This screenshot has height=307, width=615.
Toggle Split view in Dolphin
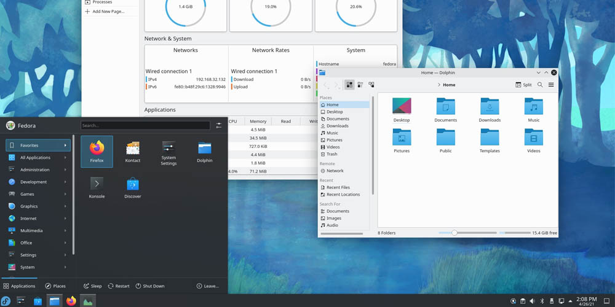pos(523,85)
